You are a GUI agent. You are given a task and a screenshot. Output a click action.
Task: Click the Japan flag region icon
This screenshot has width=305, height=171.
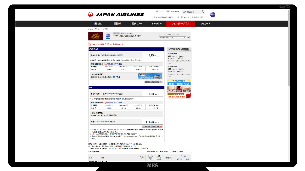coord(168,11)
